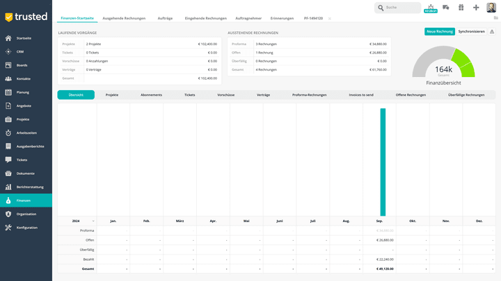Open the user profile avatar

point(491,8)
